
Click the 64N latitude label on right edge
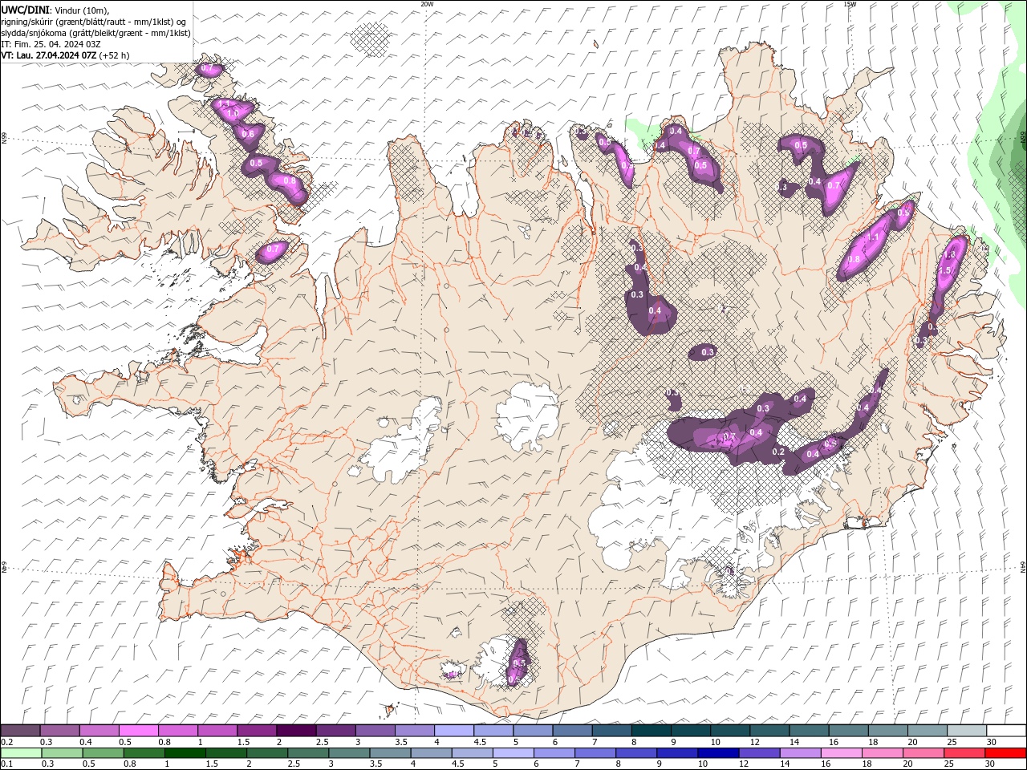[x=1023, y=566]
